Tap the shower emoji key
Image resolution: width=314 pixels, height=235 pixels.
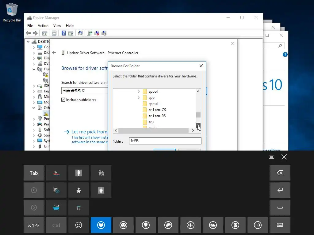click(x=56, y=190)
